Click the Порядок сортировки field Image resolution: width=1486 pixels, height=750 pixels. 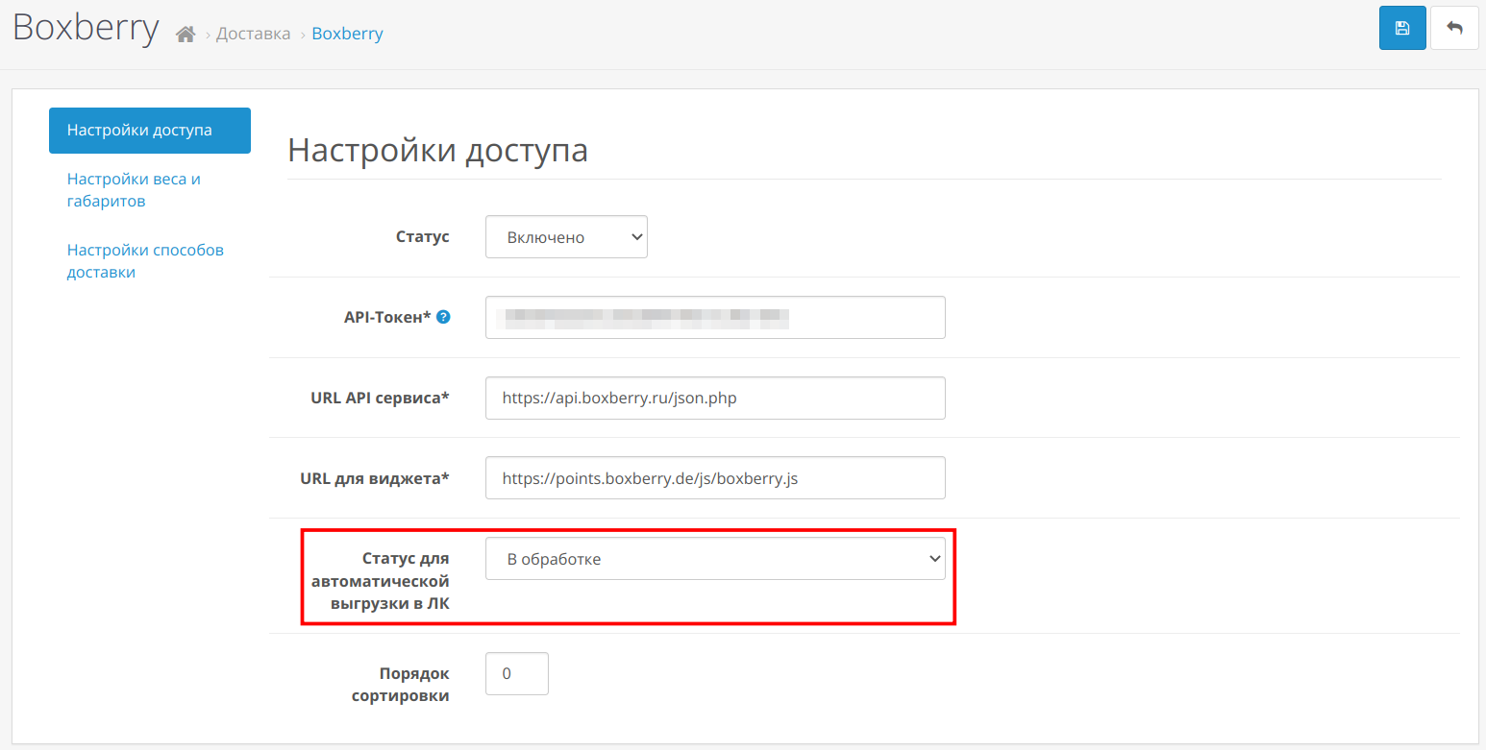(517, 674)
